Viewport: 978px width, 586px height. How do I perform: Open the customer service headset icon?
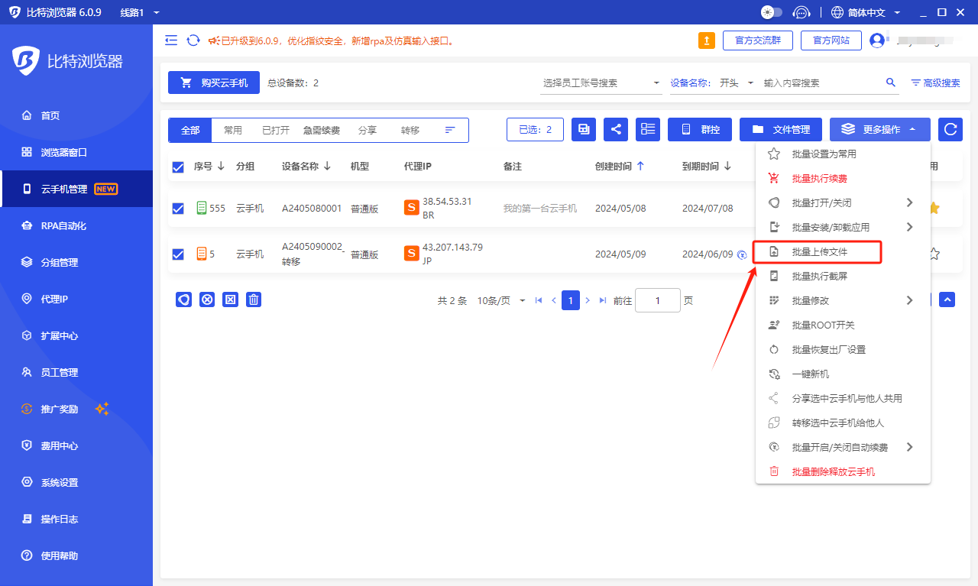point(802,12)
